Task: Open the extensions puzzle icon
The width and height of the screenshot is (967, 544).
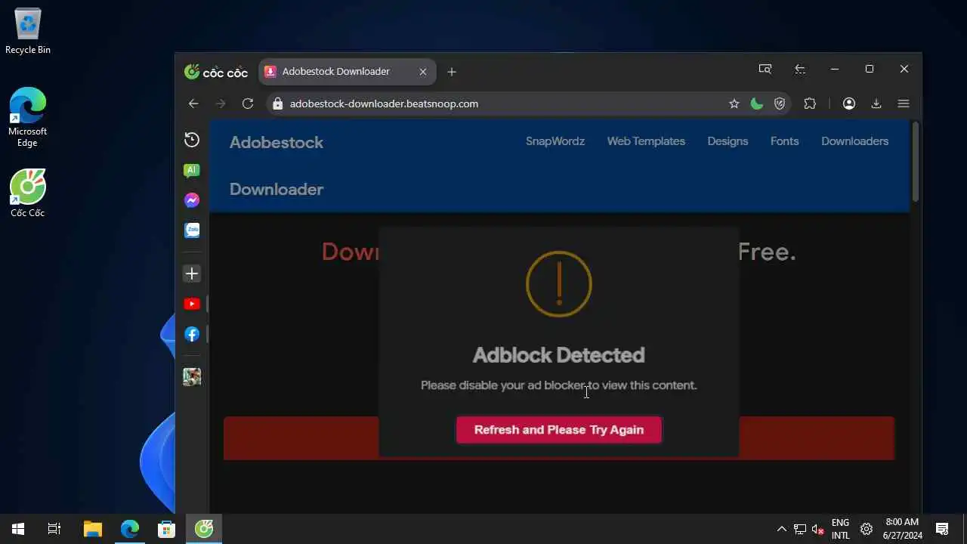Action: 810,104
